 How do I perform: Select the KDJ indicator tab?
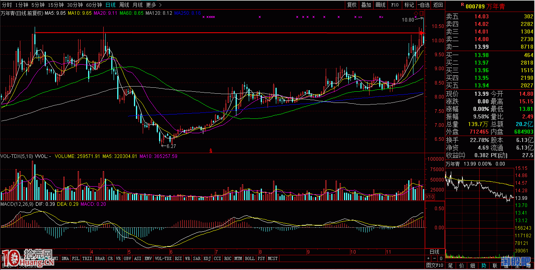pos(207,258)
